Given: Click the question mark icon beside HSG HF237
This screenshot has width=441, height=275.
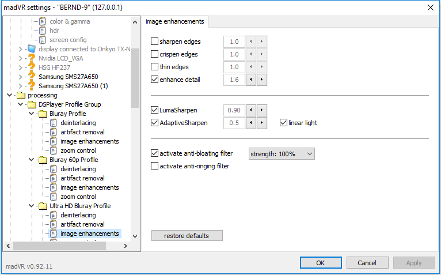Looking at the screenshot, I should (32, 67).
